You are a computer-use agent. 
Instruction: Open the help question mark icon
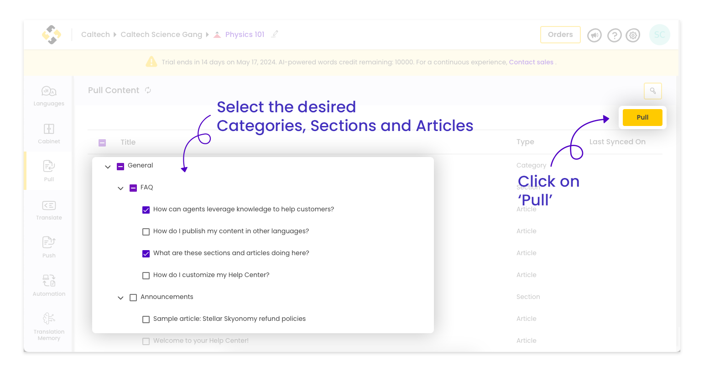615,35
